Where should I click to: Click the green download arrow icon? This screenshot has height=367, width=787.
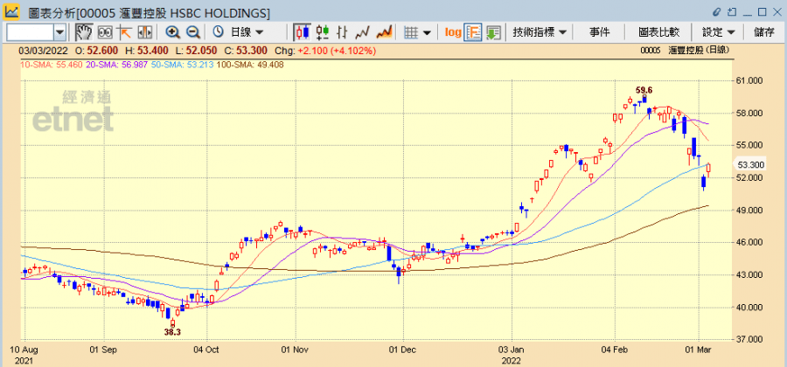click(494, 32)
